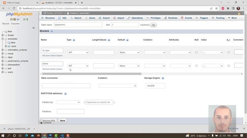Open Chrome three-dot menu
Image resolution: width=247 pixels, height=138 pixels.
(244, 8)
